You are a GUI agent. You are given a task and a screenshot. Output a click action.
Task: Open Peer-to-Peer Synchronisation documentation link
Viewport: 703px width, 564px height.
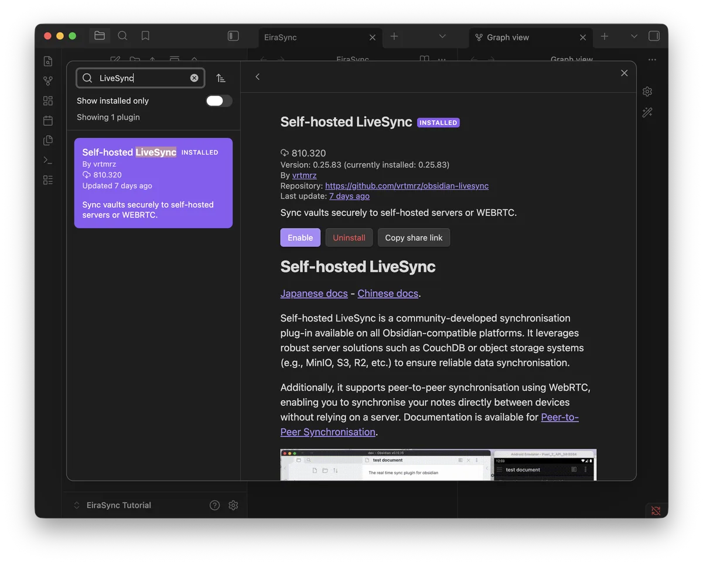pyautogui.click(x=429, y=425)
